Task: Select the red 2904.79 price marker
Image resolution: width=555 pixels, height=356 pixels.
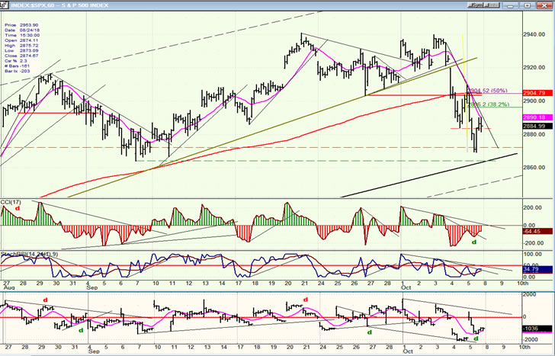Action: coord(537,93)
